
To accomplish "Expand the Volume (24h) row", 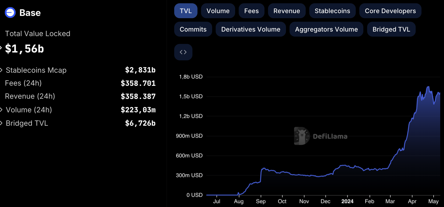I will click(x=1, y=110).
